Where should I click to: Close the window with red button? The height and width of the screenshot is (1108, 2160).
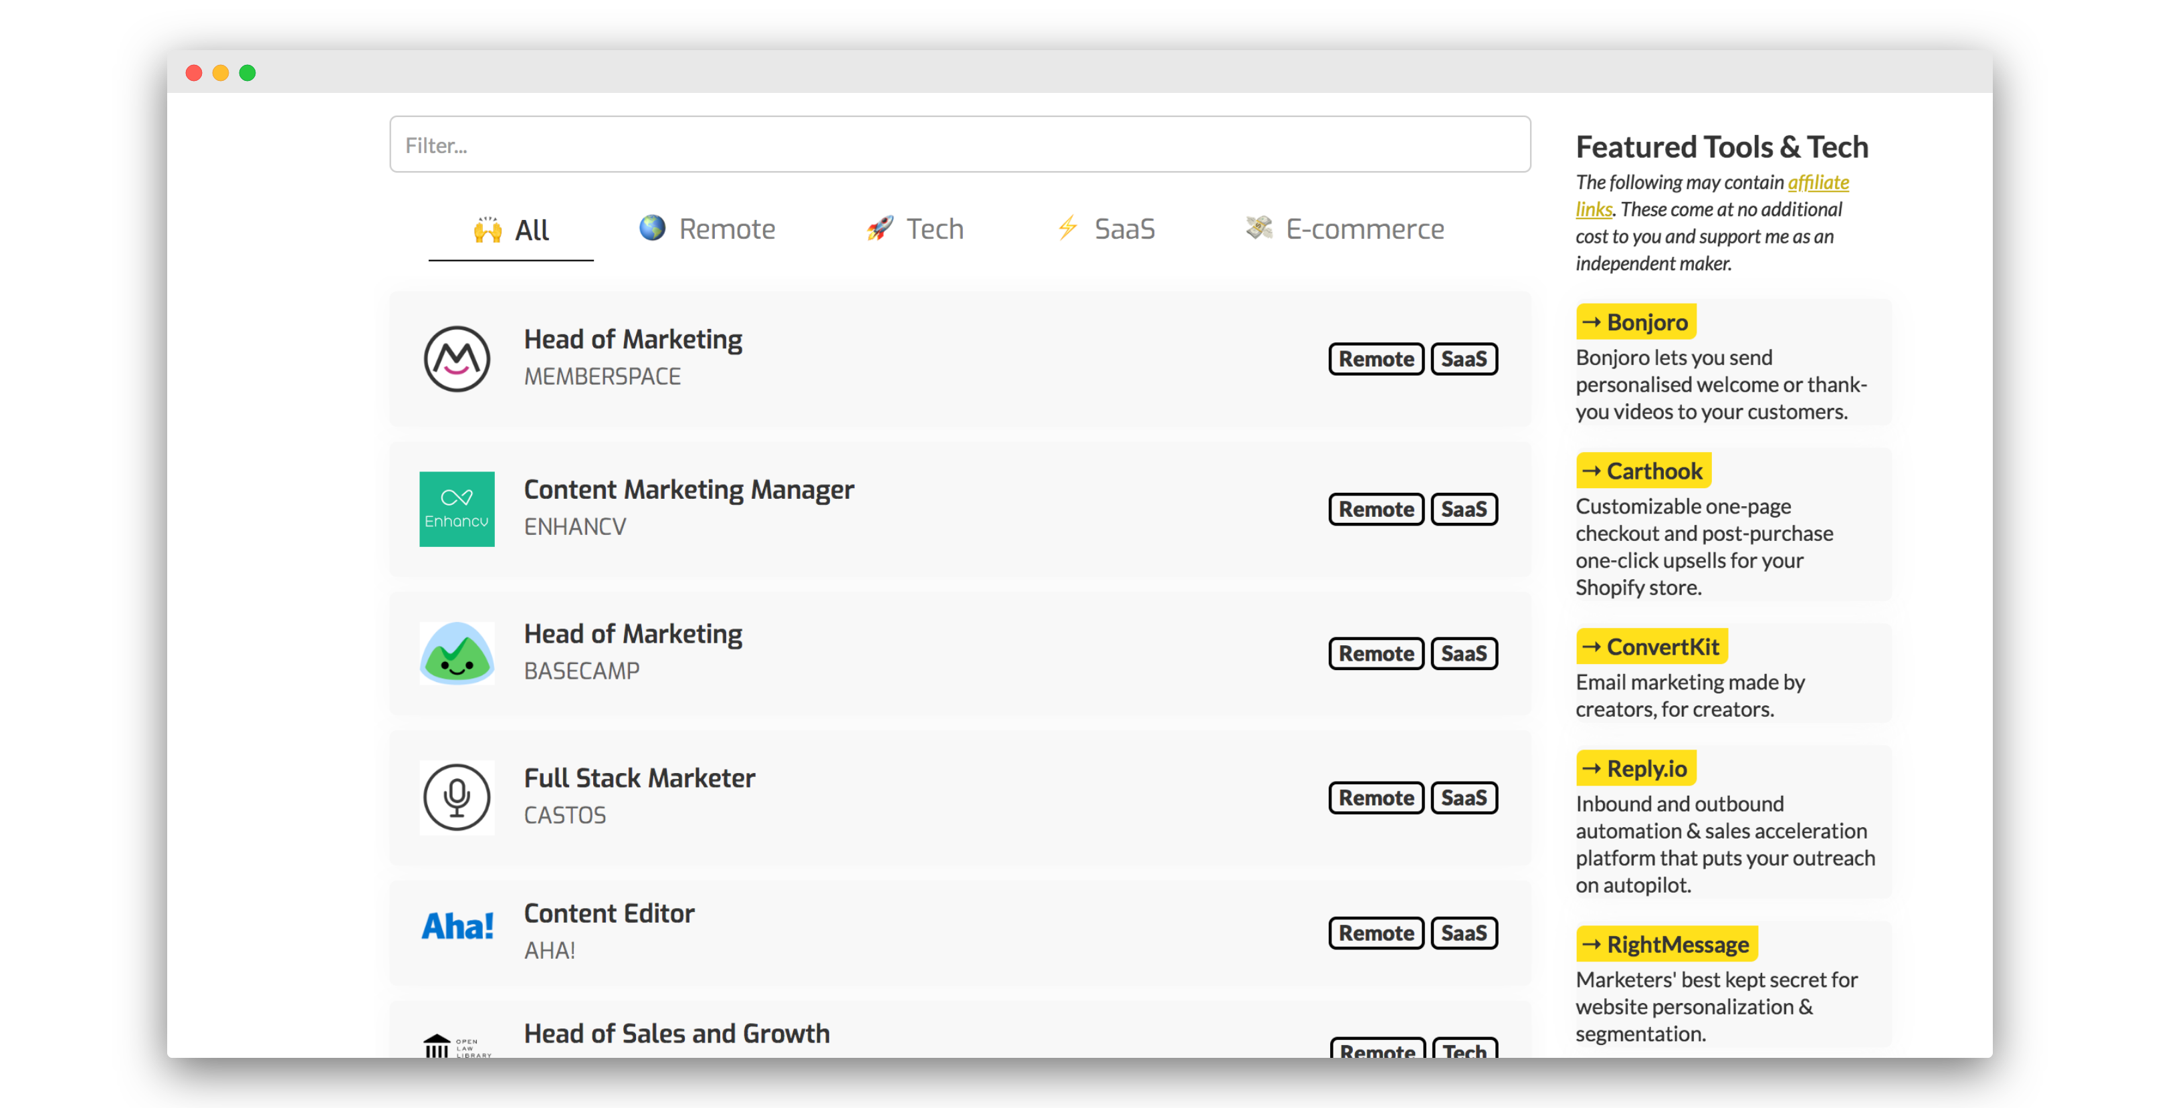[x=194, y=73]
